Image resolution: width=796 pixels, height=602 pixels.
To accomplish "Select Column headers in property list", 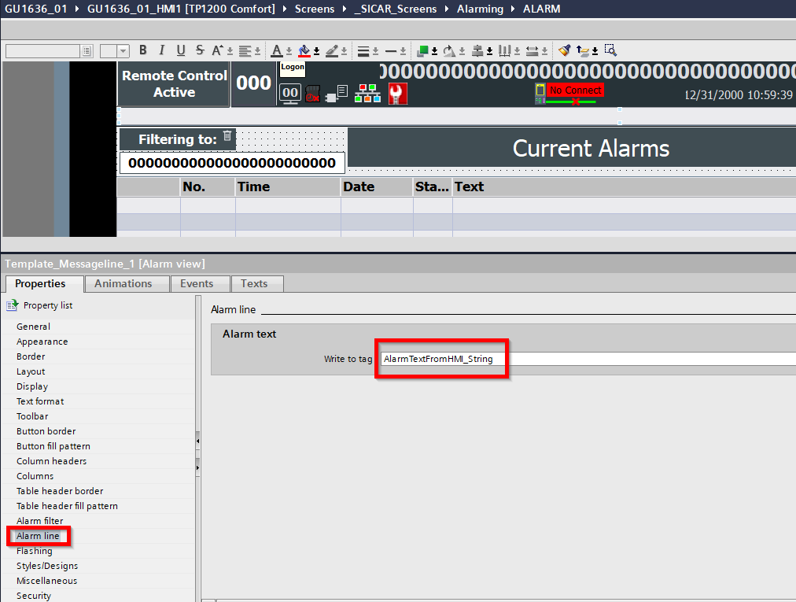I will coord(52,461).
